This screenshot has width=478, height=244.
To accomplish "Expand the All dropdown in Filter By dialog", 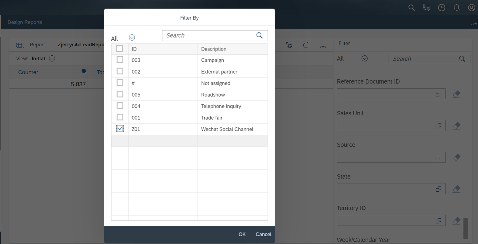I will (x=132, y=38).
